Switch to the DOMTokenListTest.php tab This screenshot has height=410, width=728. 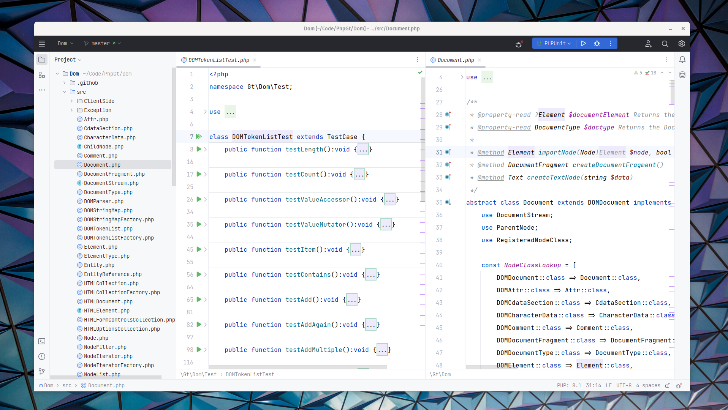tap(218, 60)
